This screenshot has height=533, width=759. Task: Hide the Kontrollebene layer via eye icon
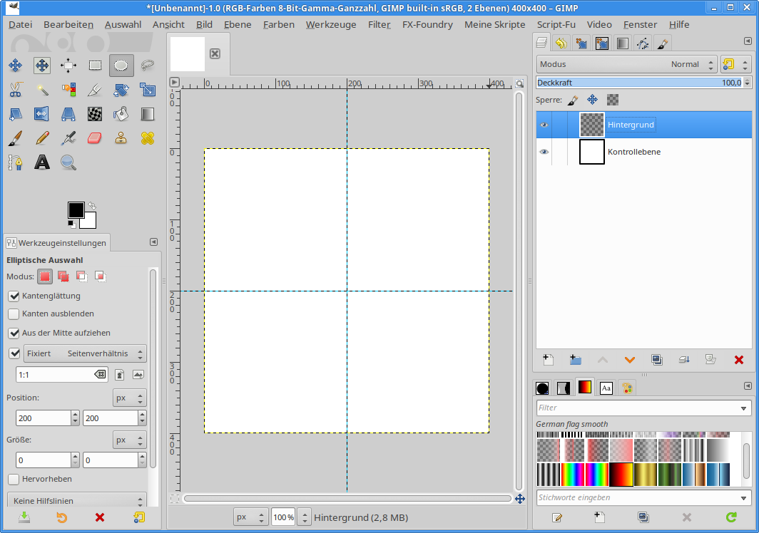544,152
